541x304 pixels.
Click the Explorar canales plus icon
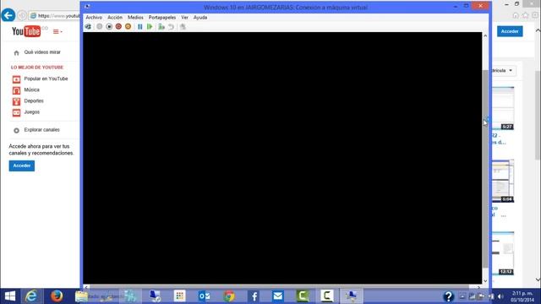pyautogui.click(x=16, y=131)
